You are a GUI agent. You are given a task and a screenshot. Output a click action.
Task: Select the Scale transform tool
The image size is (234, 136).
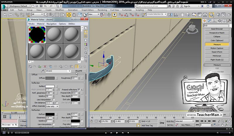coord(80,15)
